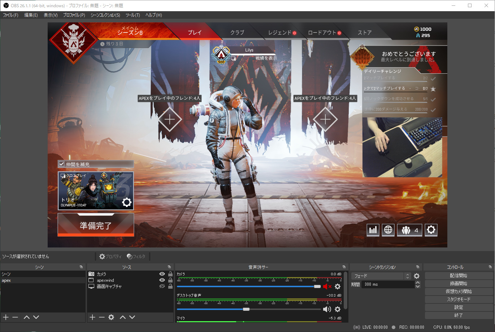Click the 終了 exit button
This screenshot has width=495, height=332.
point(459,315)
